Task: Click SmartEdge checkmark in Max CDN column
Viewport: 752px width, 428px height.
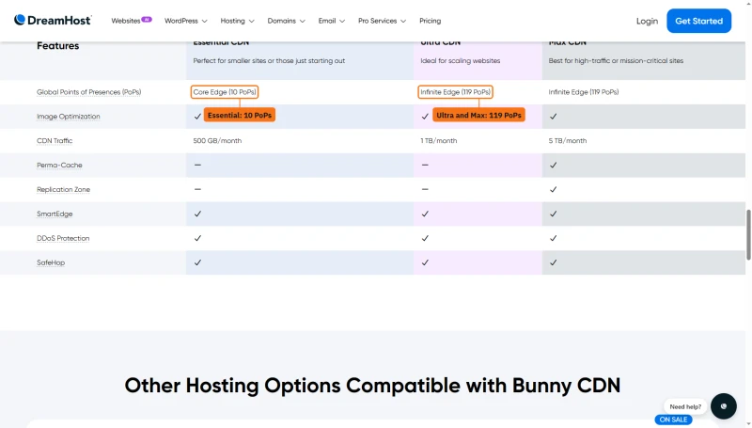Action: click(553, 214)
